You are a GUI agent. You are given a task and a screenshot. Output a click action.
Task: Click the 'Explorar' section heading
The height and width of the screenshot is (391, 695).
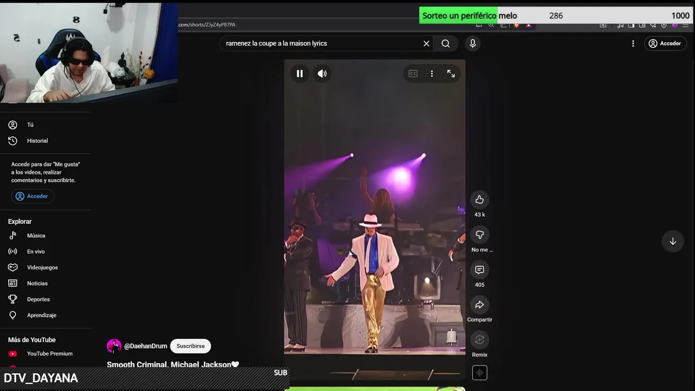point(20,222)
